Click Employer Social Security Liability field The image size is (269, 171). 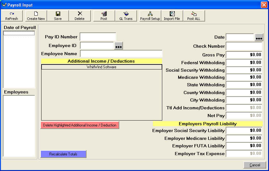[244, 131]
